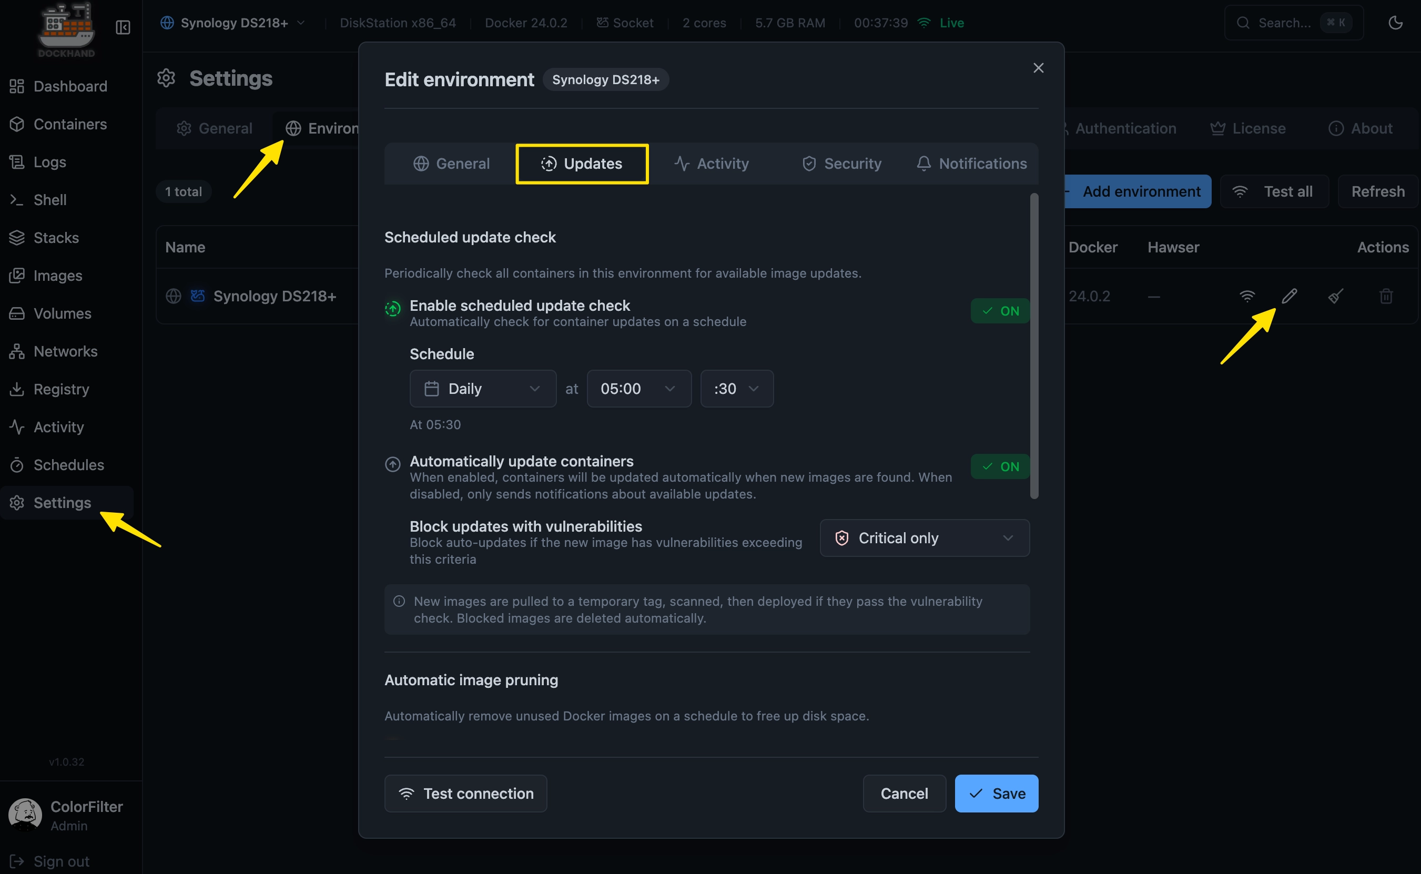Save the environment changes
The image size is (1421, 874).
coord(996,793)
